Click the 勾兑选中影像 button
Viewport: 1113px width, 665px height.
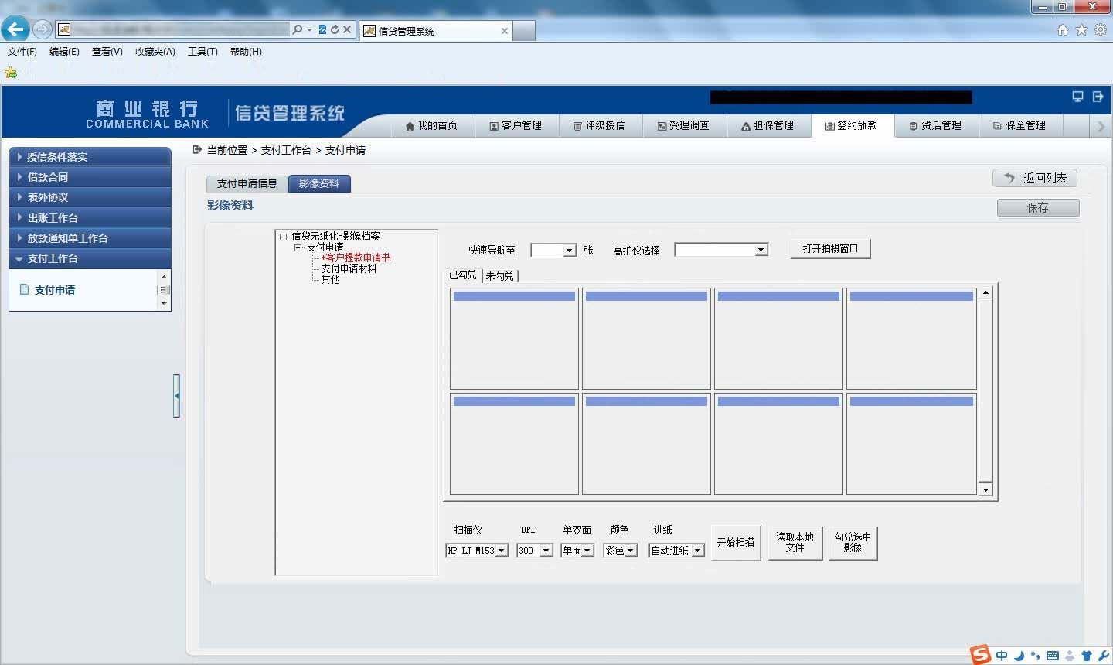click(x=853, y=542)
